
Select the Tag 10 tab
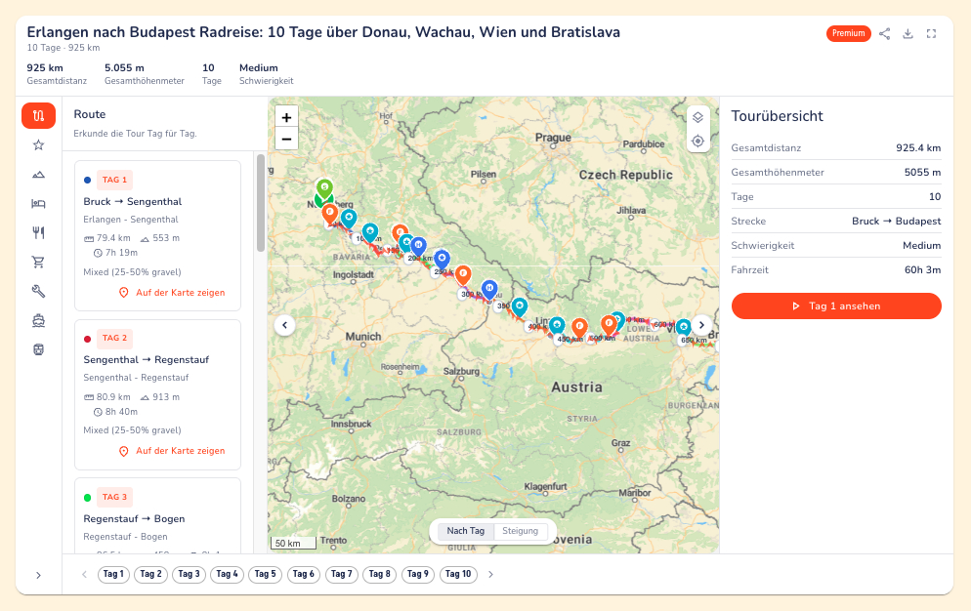pos(458,575)
